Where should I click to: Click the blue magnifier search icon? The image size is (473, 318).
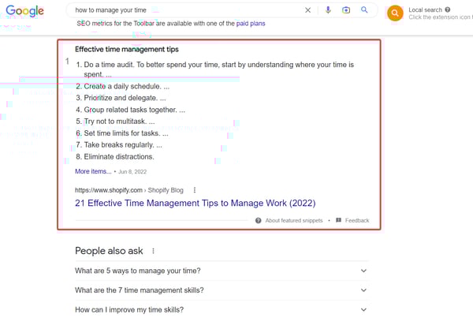(364, 10)
